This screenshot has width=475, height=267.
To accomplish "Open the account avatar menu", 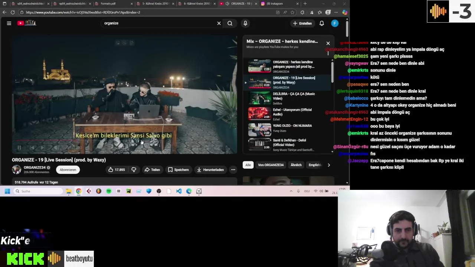I will click(335, 23).
